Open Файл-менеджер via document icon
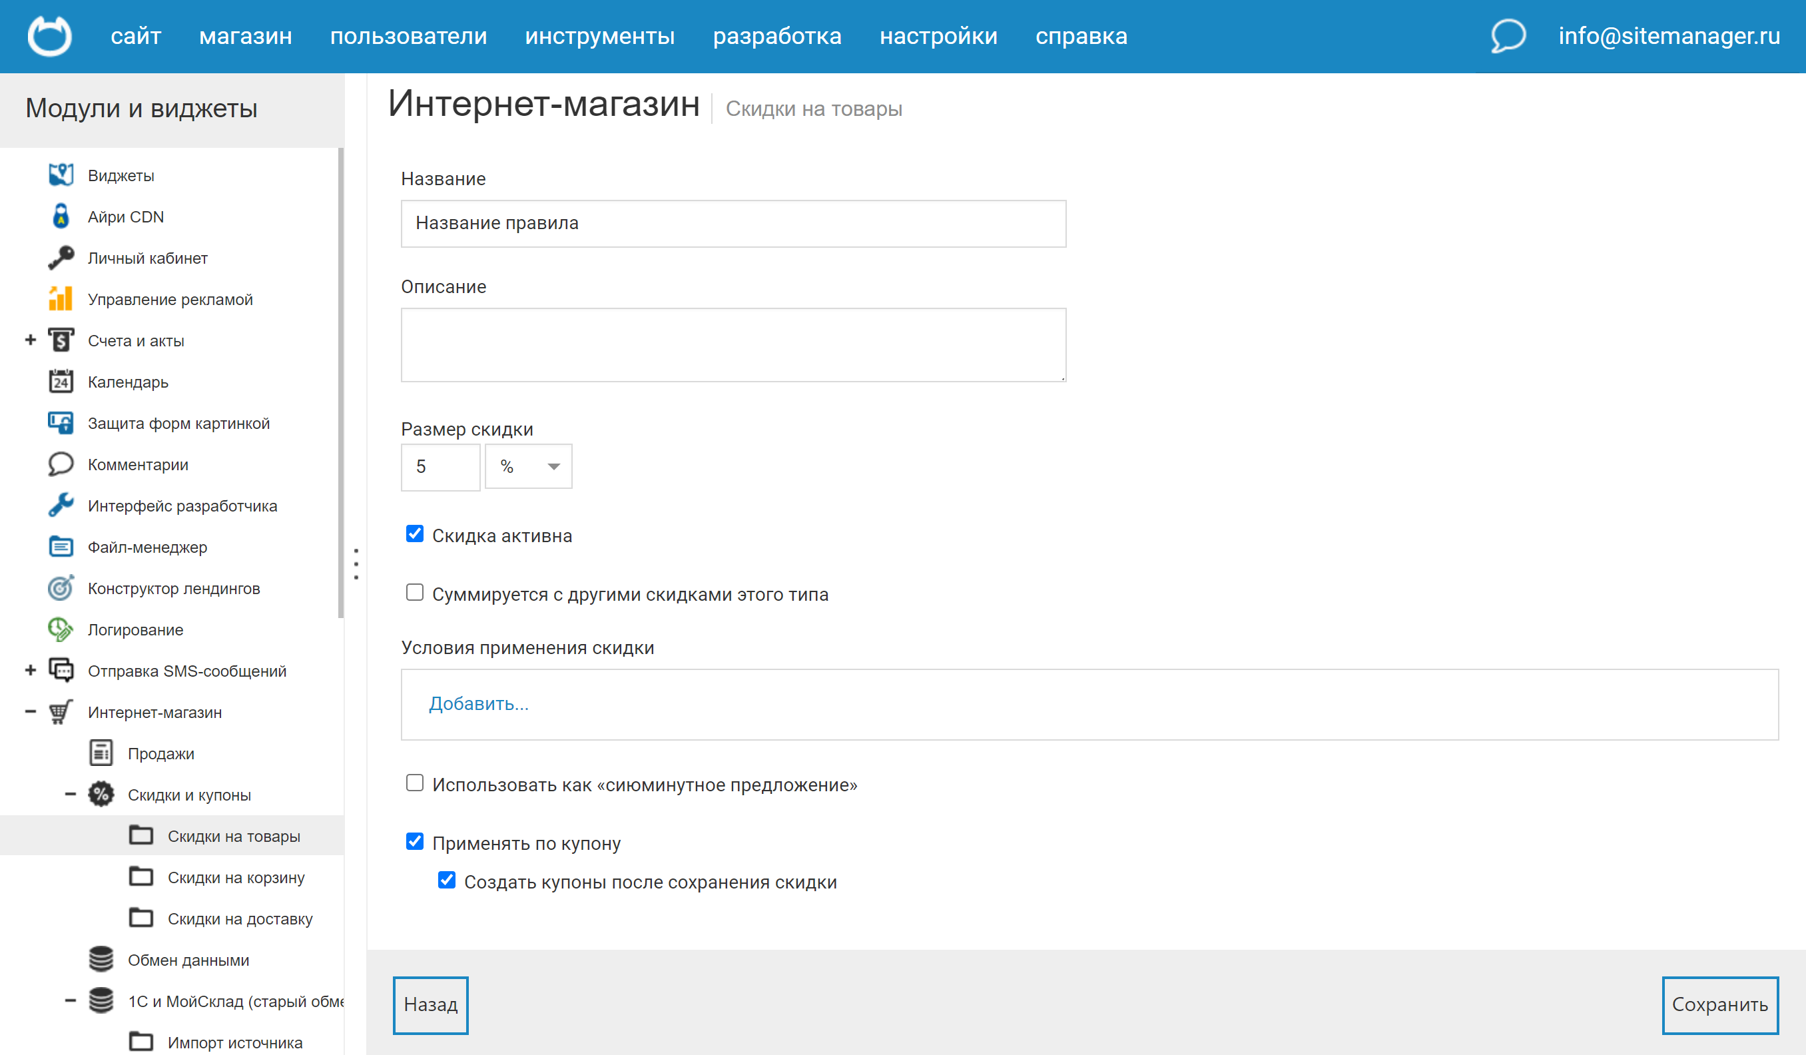Viewport: 1806px width, 1055px height. point(61,546)
